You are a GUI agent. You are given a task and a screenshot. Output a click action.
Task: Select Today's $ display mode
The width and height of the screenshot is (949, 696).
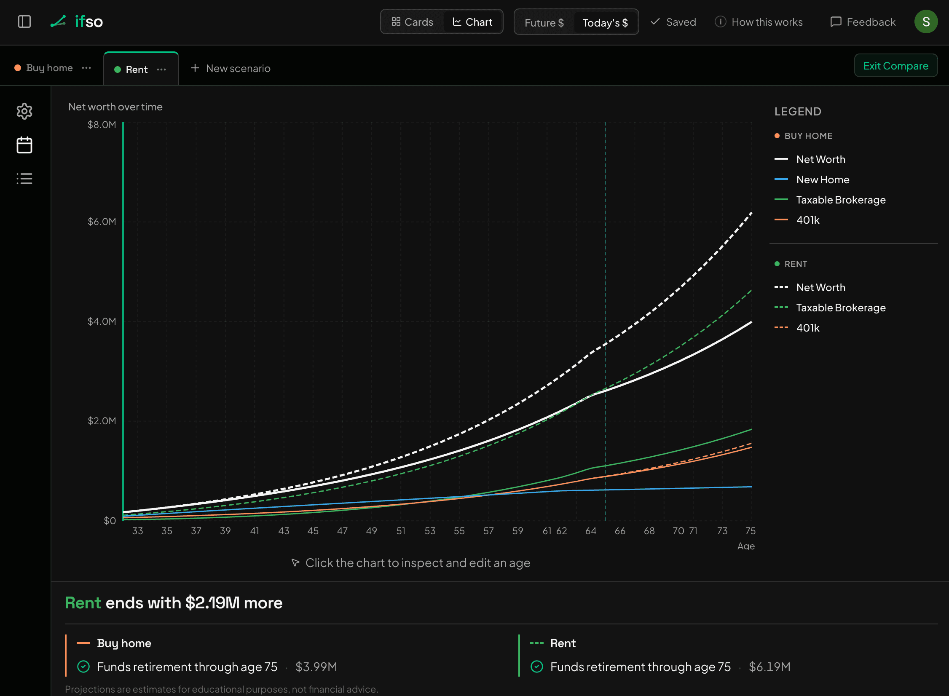[x=605, y=22]
